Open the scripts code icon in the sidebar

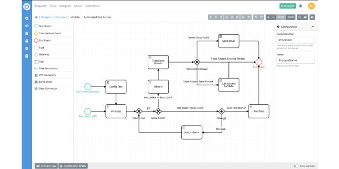coord(26,26)
